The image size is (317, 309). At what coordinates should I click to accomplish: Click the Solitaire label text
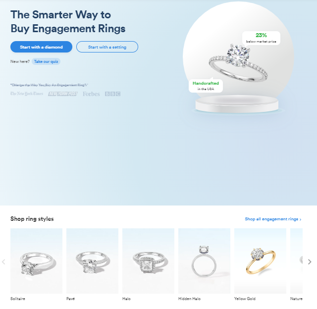click(x=18, y=299)
